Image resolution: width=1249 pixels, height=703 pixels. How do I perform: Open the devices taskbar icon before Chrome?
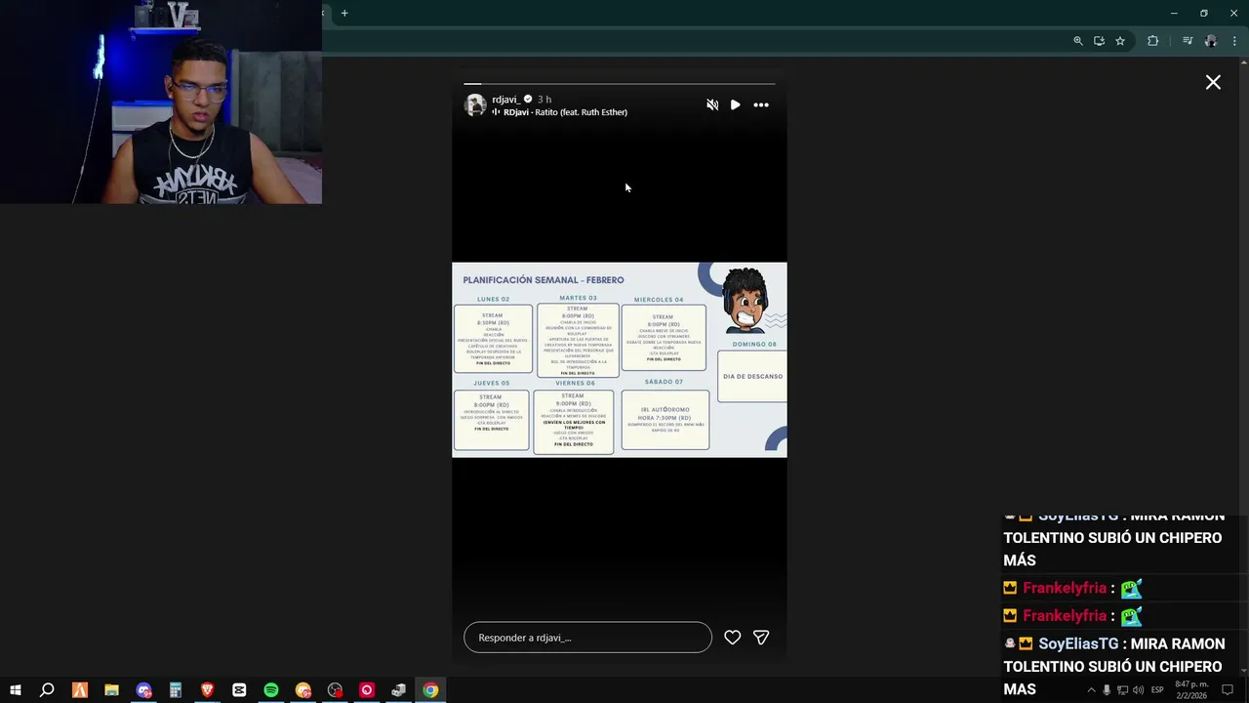[398, 690]
